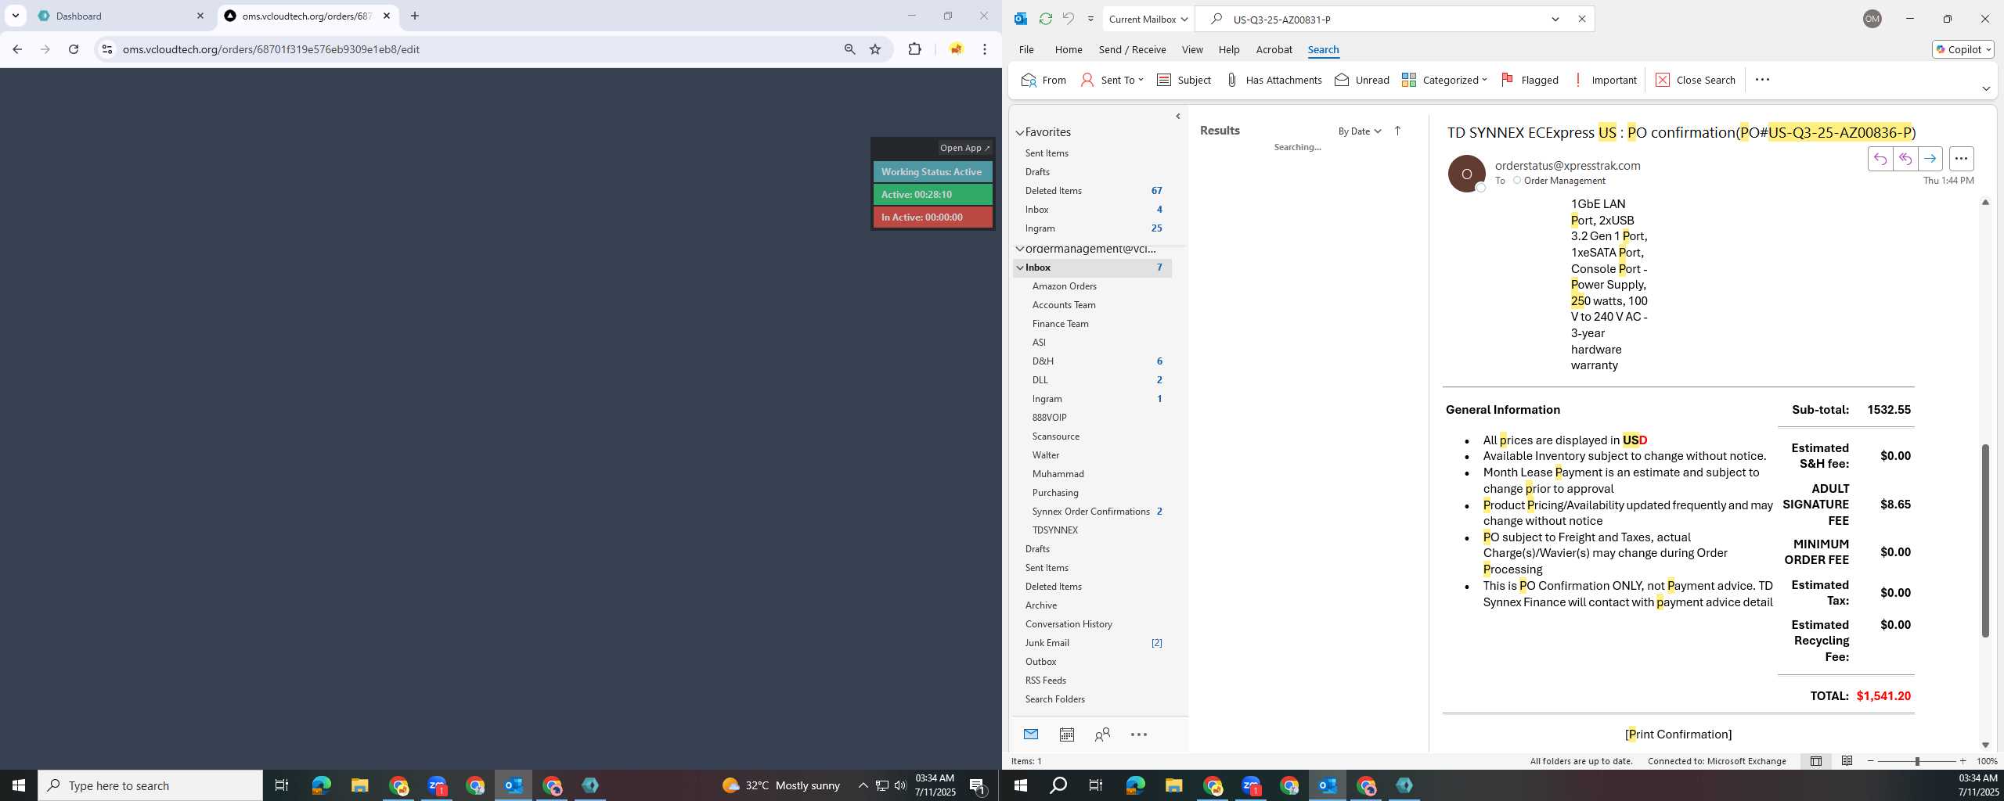Click the Undo icon in Outlook title bar
Viewport: 2004px width, 801px height.
[1069, 19]
